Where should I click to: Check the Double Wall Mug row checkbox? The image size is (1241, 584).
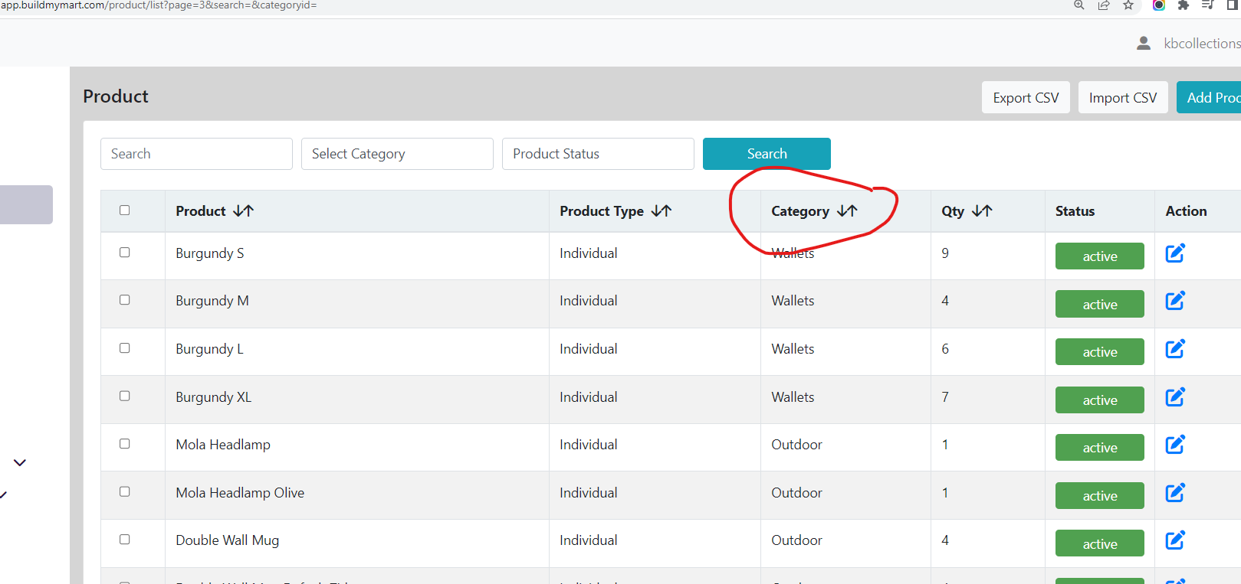[125, 540]
